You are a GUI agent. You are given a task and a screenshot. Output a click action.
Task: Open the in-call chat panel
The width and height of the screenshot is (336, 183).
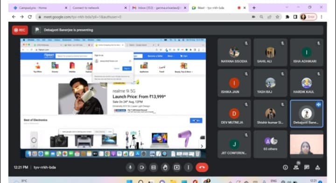[307, 167]
